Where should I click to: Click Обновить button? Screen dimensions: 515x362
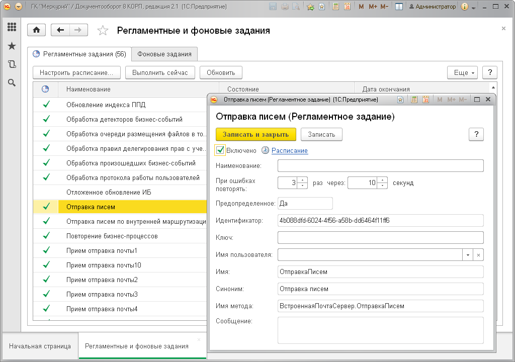[x=221, y=72]
